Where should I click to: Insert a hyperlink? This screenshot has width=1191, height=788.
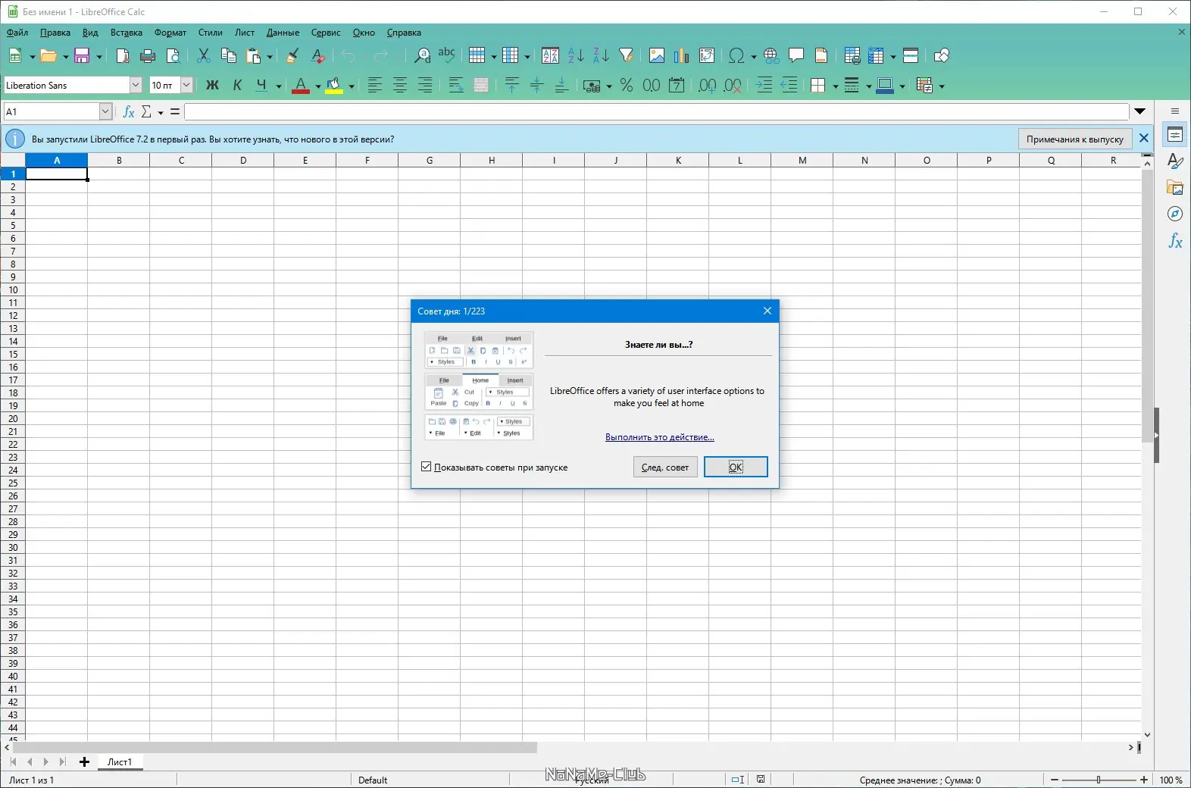click(771, 55)
